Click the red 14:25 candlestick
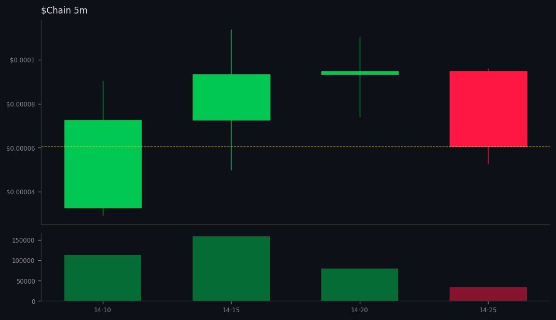Screen dimensions: 556x320 [x=488, y=108]
